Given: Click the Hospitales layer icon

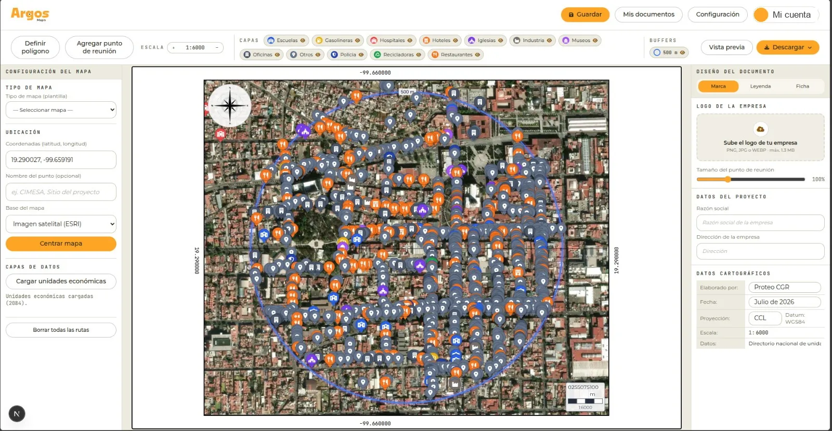Looking at the screenshot, I should (x=373, y=41).
